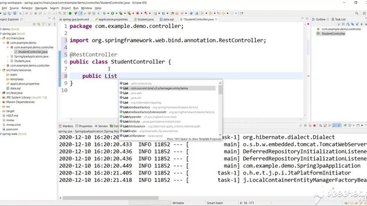Toggle Link with Editor in Project Explorer
This screenshot has height=206, width=367.
coord(39,24)
